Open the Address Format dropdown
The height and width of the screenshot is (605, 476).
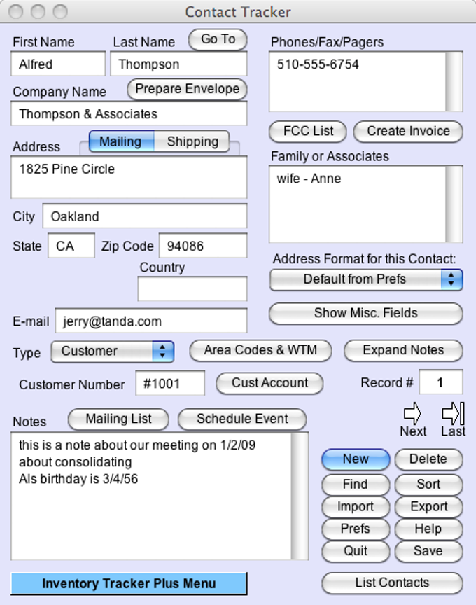point(366,279)
